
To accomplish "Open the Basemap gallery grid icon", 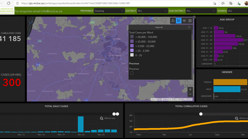I will point(190,21).
